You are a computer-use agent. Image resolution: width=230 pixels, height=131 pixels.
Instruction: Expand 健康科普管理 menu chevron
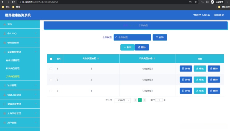(x=36, y=104)
